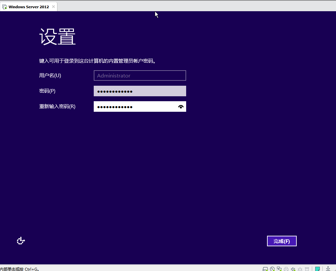
Task: Click the 完成(F) finish button
Action: [x=282, y=241]
